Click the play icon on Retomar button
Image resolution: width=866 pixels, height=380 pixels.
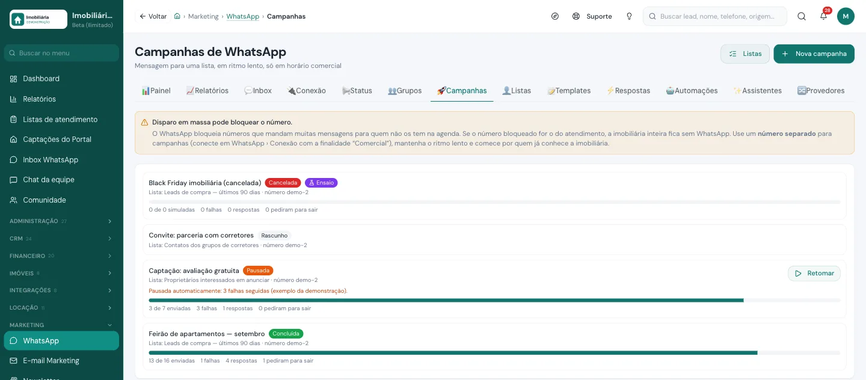tap(798, 274)
